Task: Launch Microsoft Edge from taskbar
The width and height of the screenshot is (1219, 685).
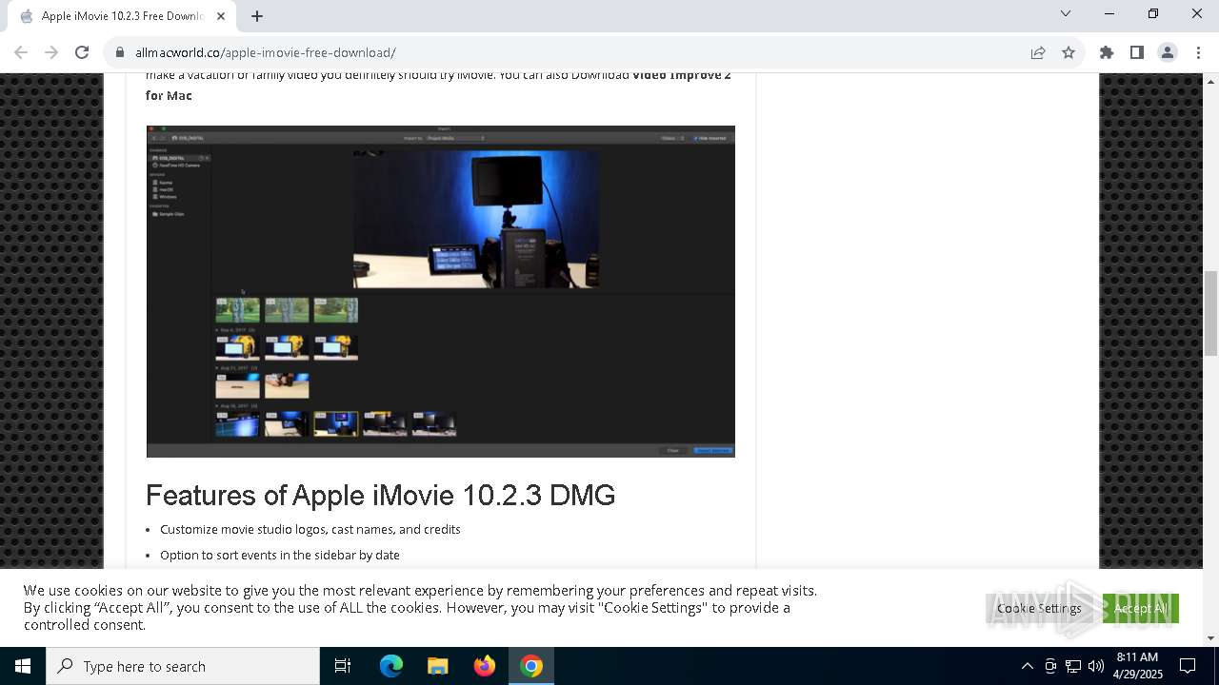Action: (x=391, y=666)
